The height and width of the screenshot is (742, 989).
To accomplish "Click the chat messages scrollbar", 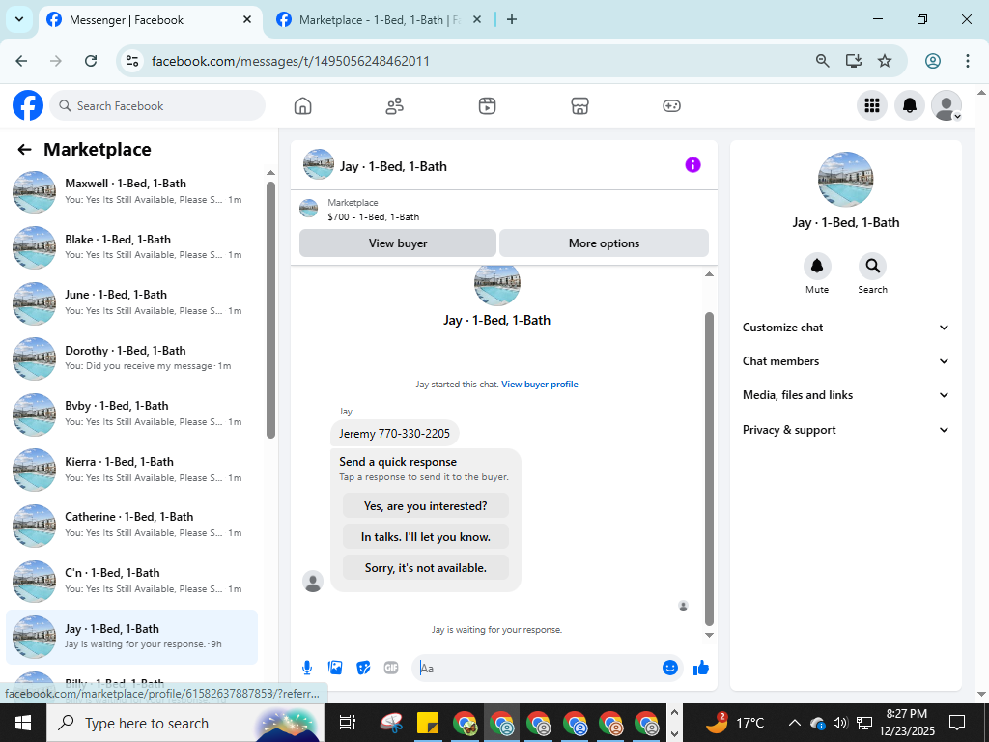I will pos(709,469).
